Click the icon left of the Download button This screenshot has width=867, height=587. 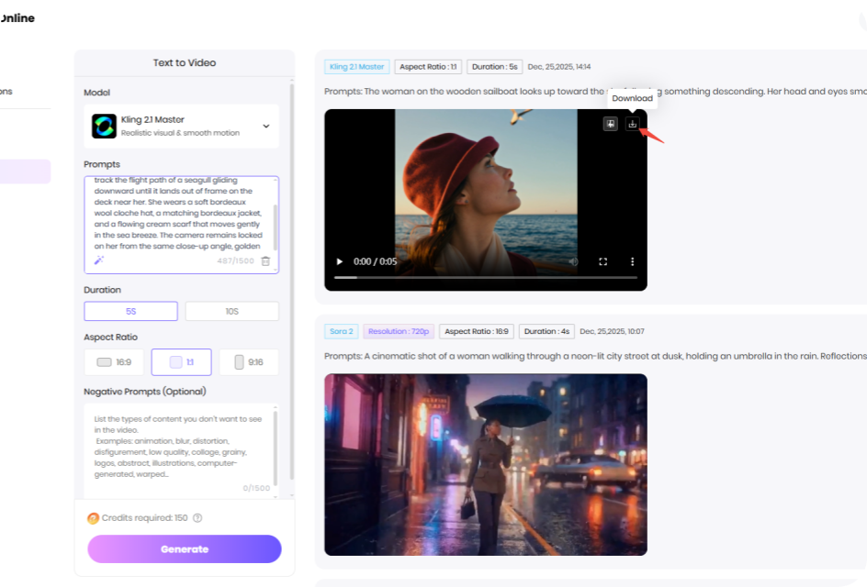coord(610,124)
